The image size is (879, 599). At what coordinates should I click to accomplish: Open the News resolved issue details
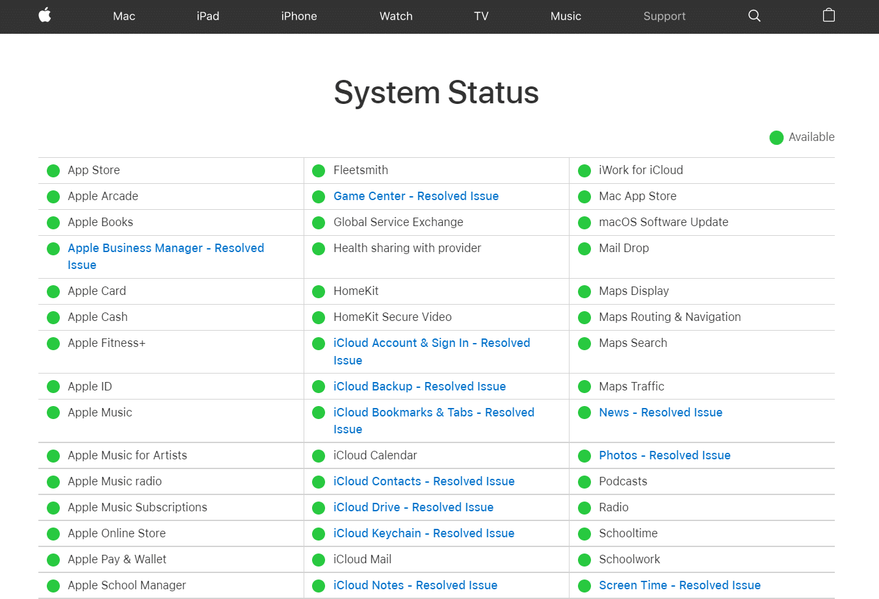click(x=660, y=412)
